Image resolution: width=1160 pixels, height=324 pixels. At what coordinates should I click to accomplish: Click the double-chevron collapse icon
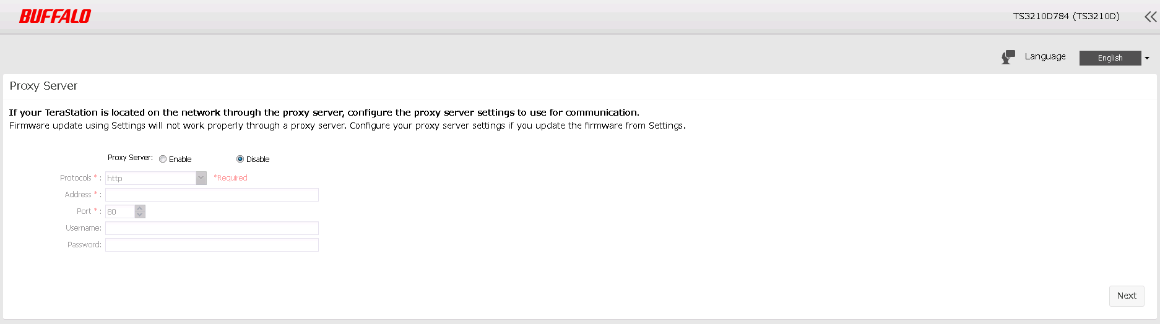point(1150,17)
